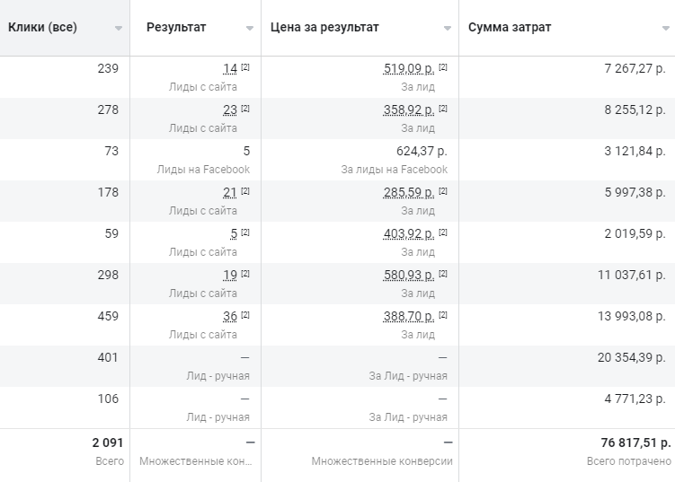This screenshot has width=675, height=482.
Task: Click the underlined cost 388,70 р.
Action: 409,316
